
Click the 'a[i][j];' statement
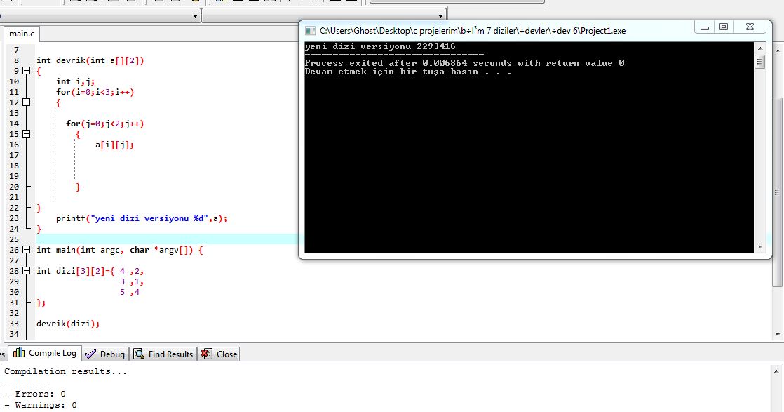(x=114, y=145)
